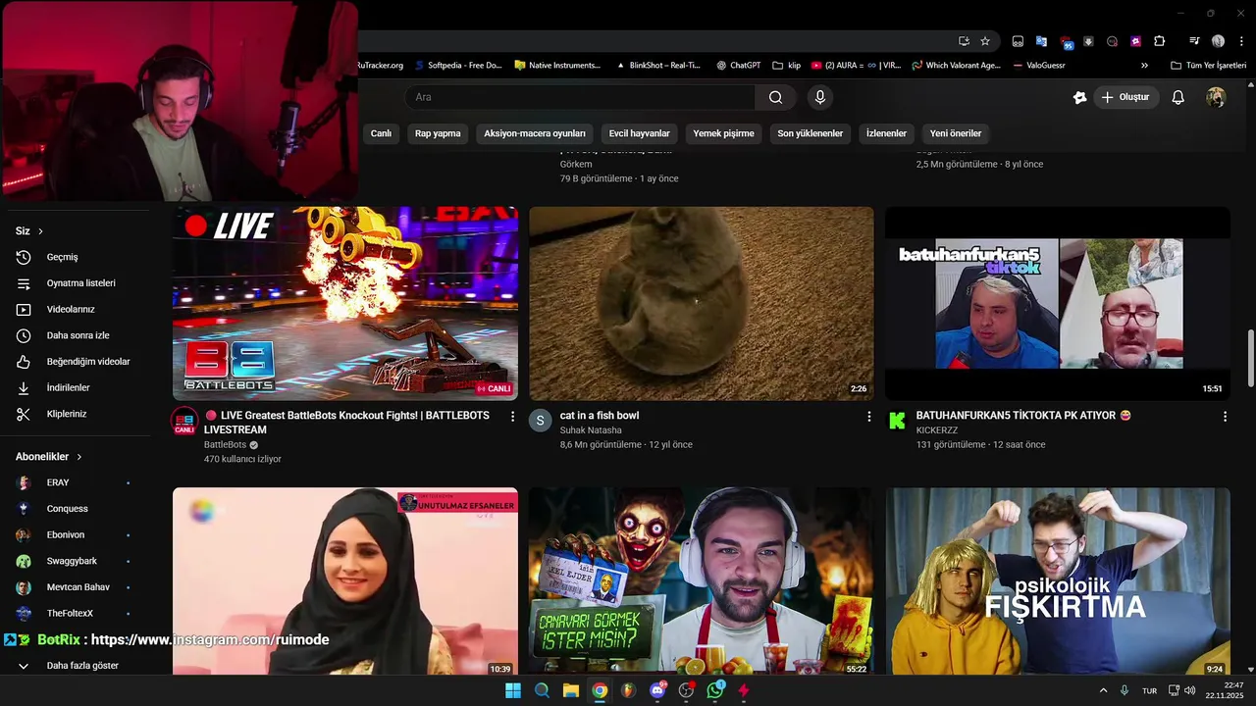This screenshot has width=1256, height=706.
Task: Select the Canlı filter chip
Action: point(381,133)
